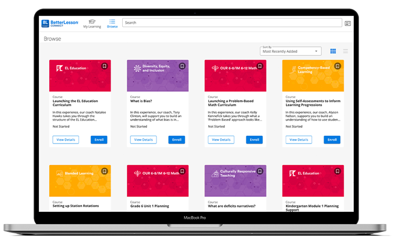Bookmark the What is Bias? course
397x238 pixels.
click(182, 66)
